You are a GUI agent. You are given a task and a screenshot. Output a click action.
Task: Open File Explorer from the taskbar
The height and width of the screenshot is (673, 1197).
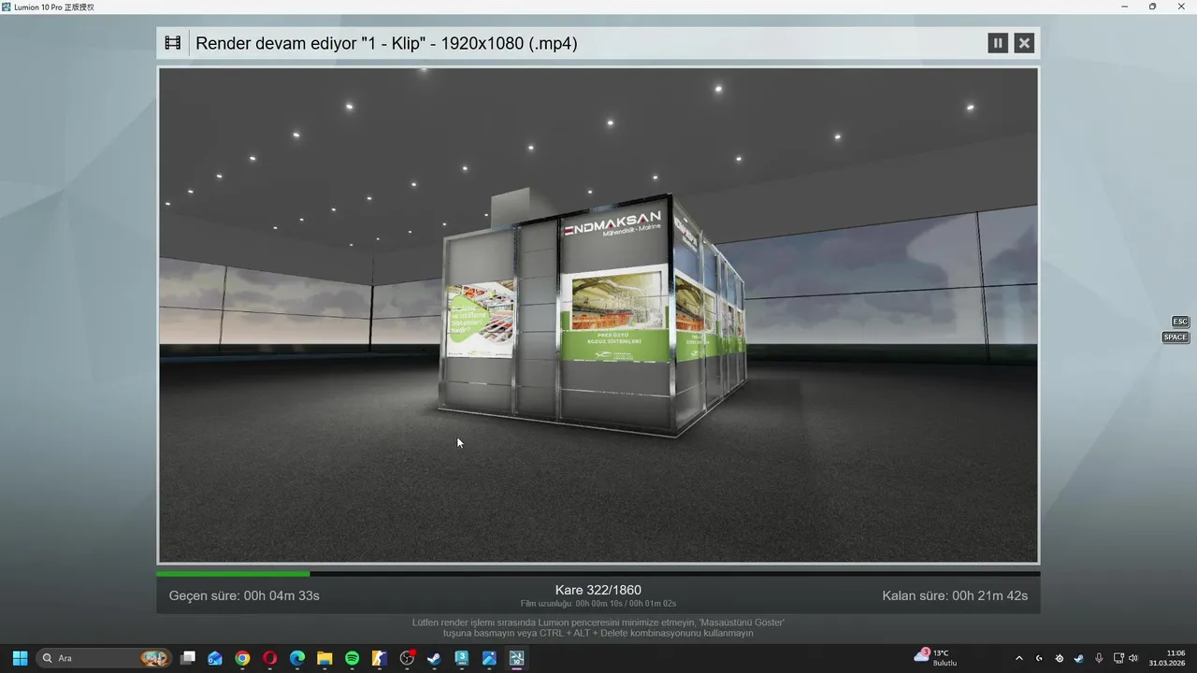coord(324,658)
